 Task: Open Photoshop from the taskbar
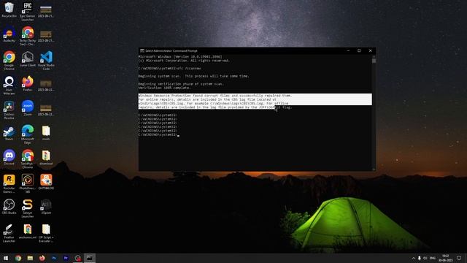pos(54,258)
